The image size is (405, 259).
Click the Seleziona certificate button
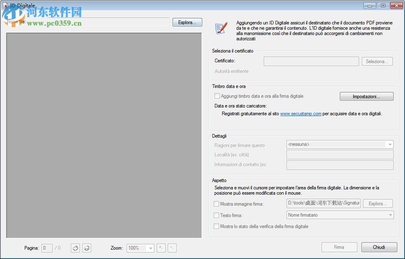tap(377, 61)
